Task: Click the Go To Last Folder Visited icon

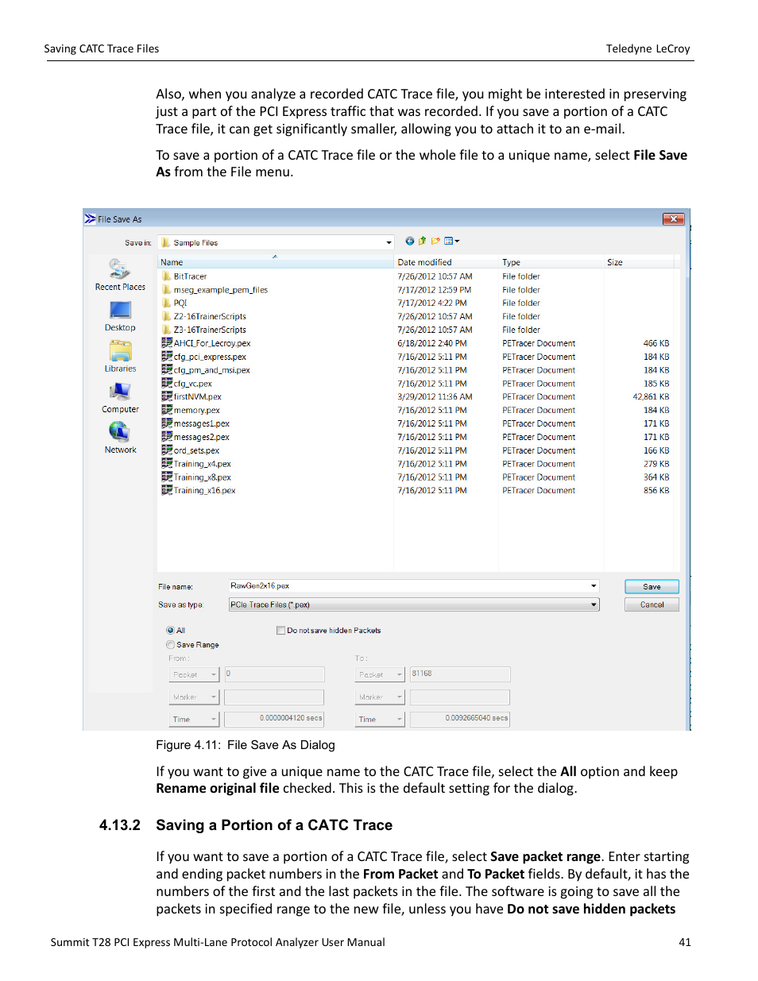Action: coord(409,241)
